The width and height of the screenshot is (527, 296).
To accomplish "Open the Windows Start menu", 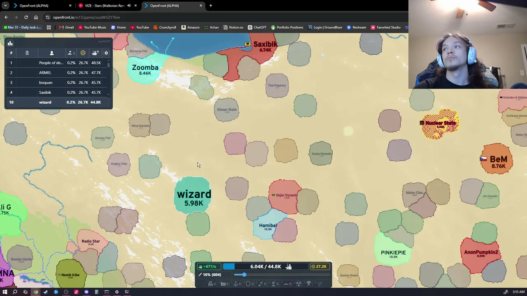I will click(5, 292).
